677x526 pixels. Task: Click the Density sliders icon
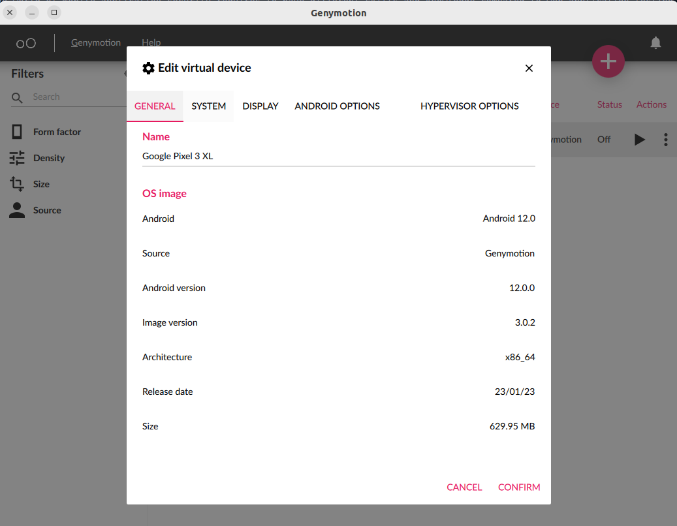pos(17,158)
